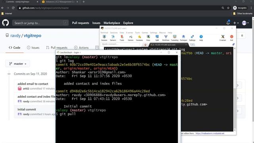Image resolution: width=254 pixels, height=143 pixels.
Task: Open the Session icon in MobaXterm toolbar
Action: (x=104, y=38)
